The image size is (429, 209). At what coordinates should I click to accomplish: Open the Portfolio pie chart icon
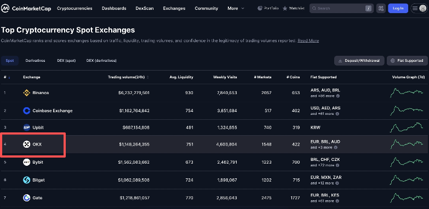tap(260, 8)
